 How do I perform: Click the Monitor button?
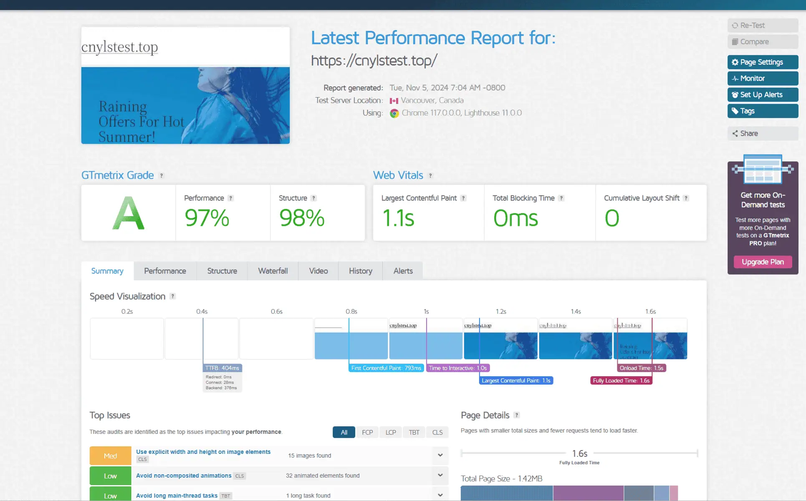click(x=763, y=78)
